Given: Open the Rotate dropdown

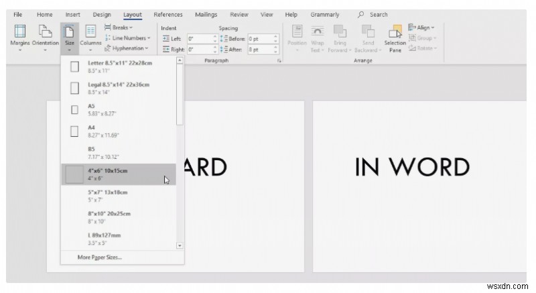Looking at the screenshot, I should (423, 48).
